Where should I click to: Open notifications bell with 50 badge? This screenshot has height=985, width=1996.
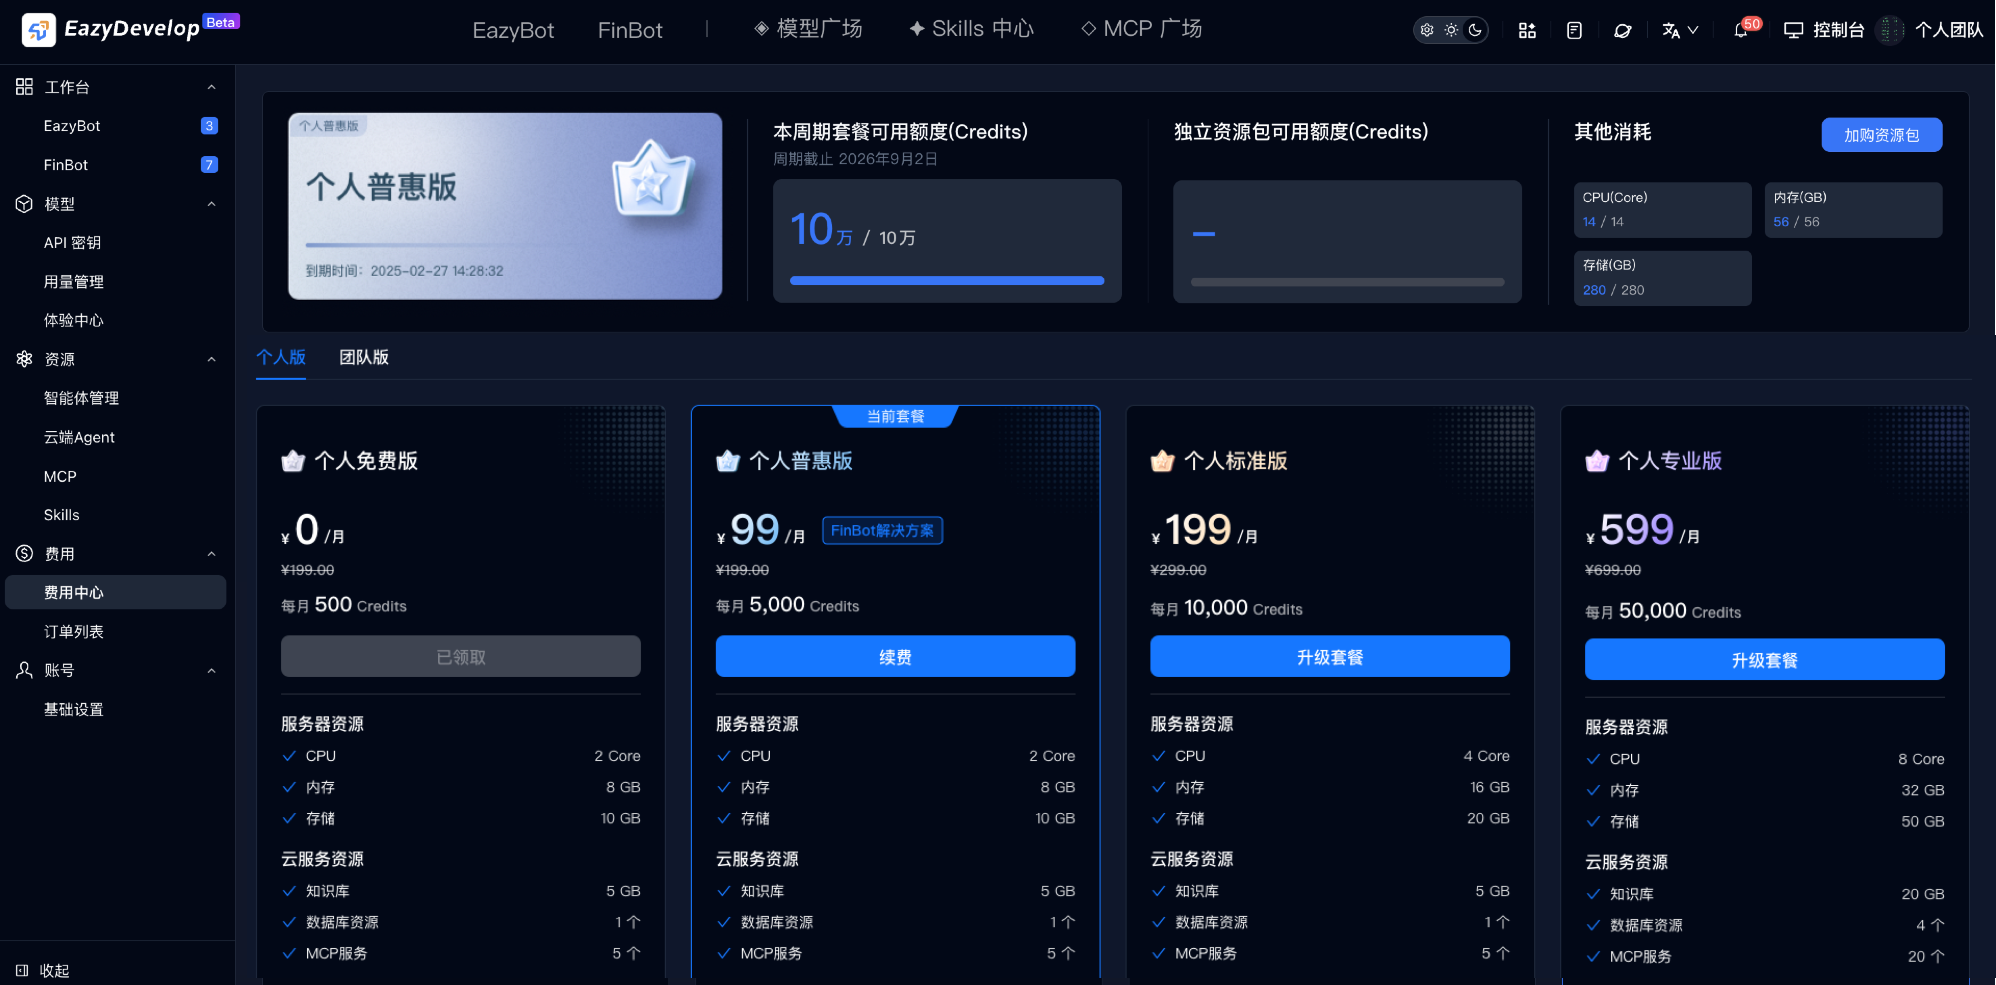click(1741, 29)
